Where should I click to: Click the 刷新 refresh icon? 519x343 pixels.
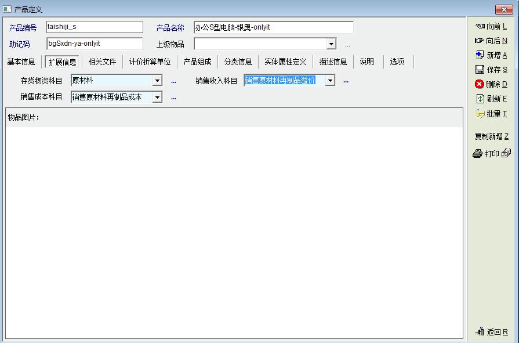(480, 99)
